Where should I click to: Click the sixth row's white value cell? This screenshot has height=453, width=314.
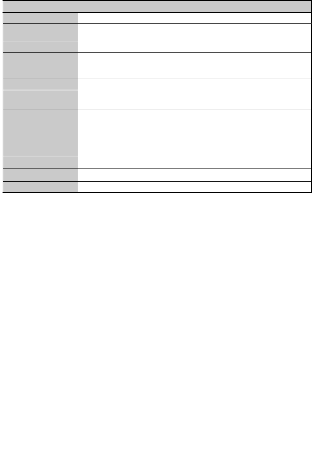point(194,99)
